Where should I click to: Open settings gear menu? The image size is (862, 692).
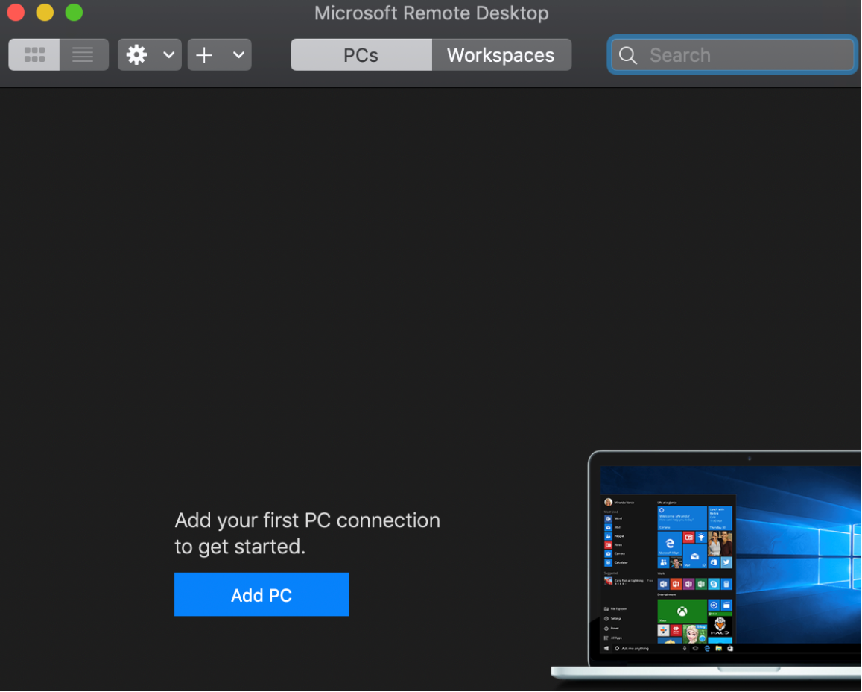(136, 54)
